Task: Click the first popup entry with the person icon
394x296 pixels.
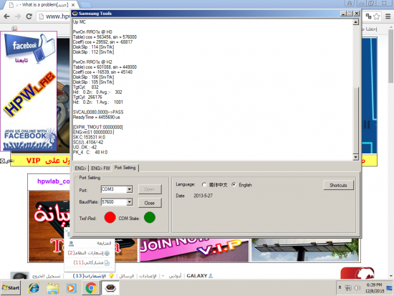Action: (90, 243)
